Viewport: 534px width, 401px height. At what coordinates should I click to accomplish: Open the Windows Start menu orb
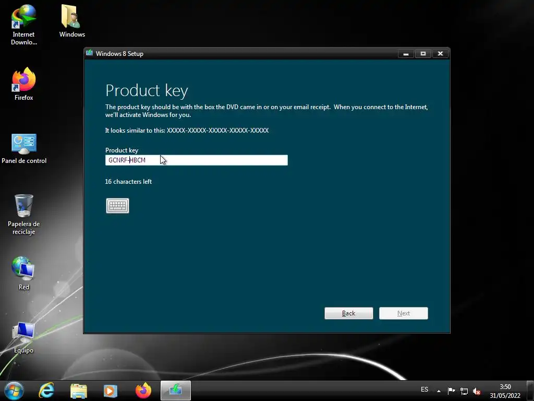[14, 391]
